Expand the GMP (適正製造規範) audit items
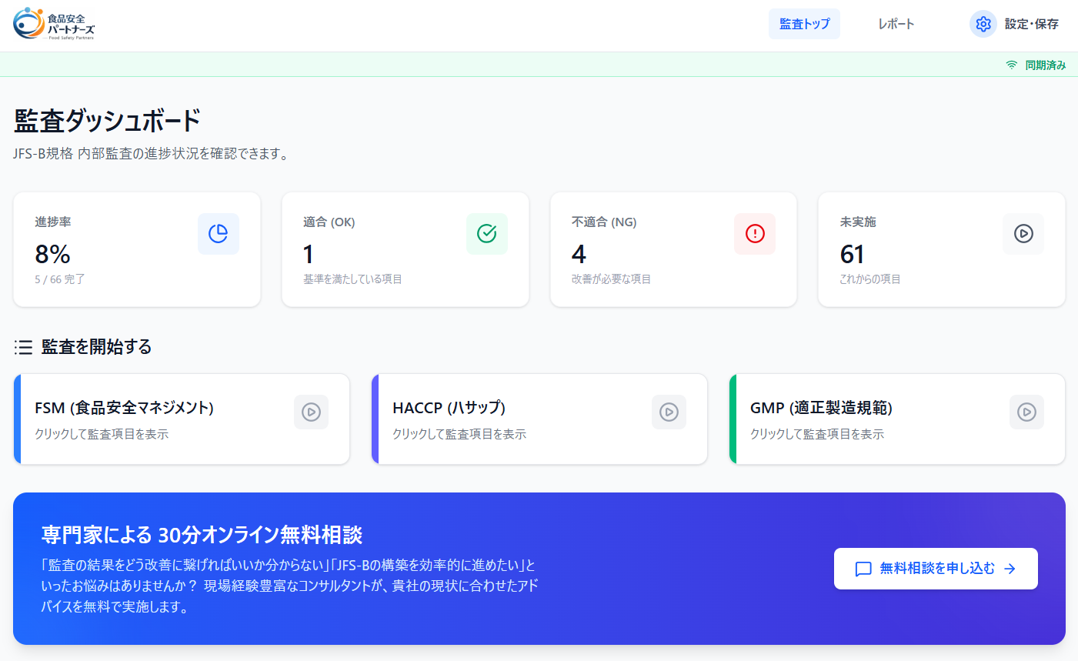Image resolution: width=1078 pixels, height=661 pixels. click(896, 419)
